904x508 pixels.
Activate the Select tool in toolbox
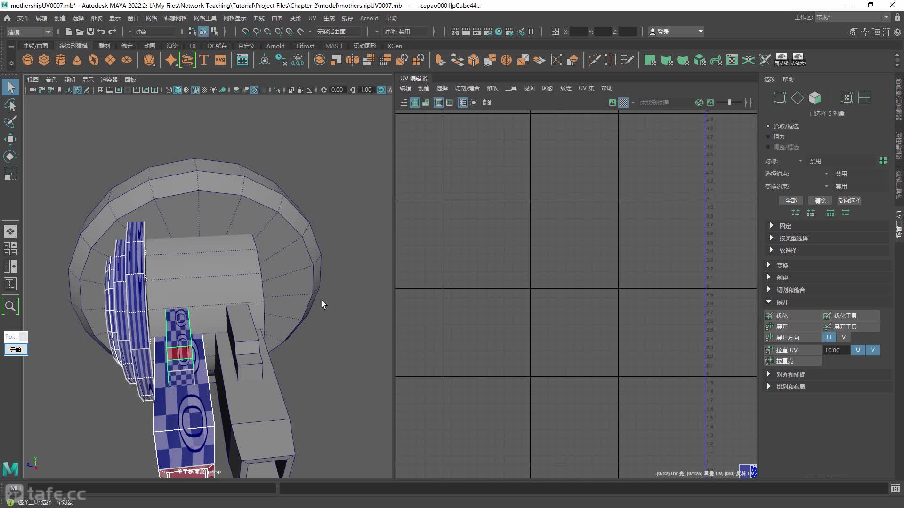pyautogui.click(x=10, y=87)
